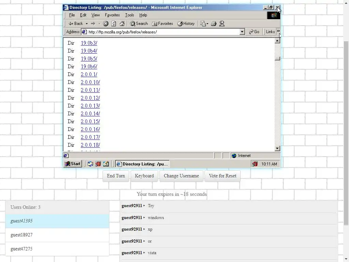Click the second red quick launch icon

(98, 164)
